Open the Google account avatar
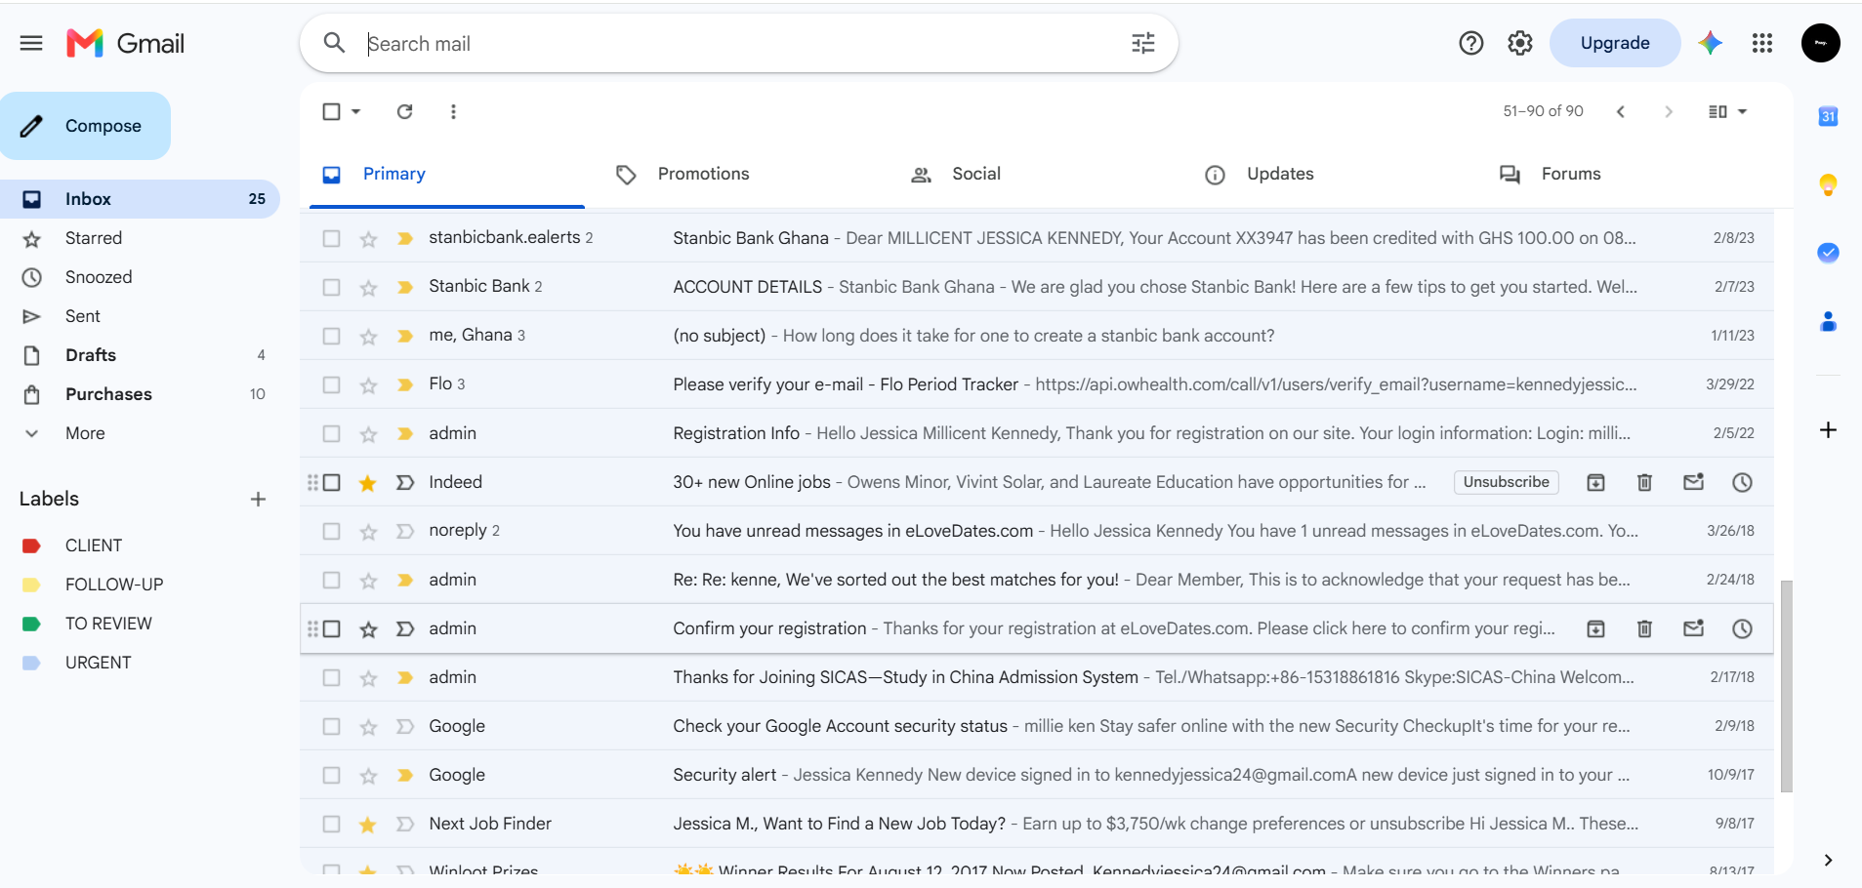 click(x=1820, y=43)
